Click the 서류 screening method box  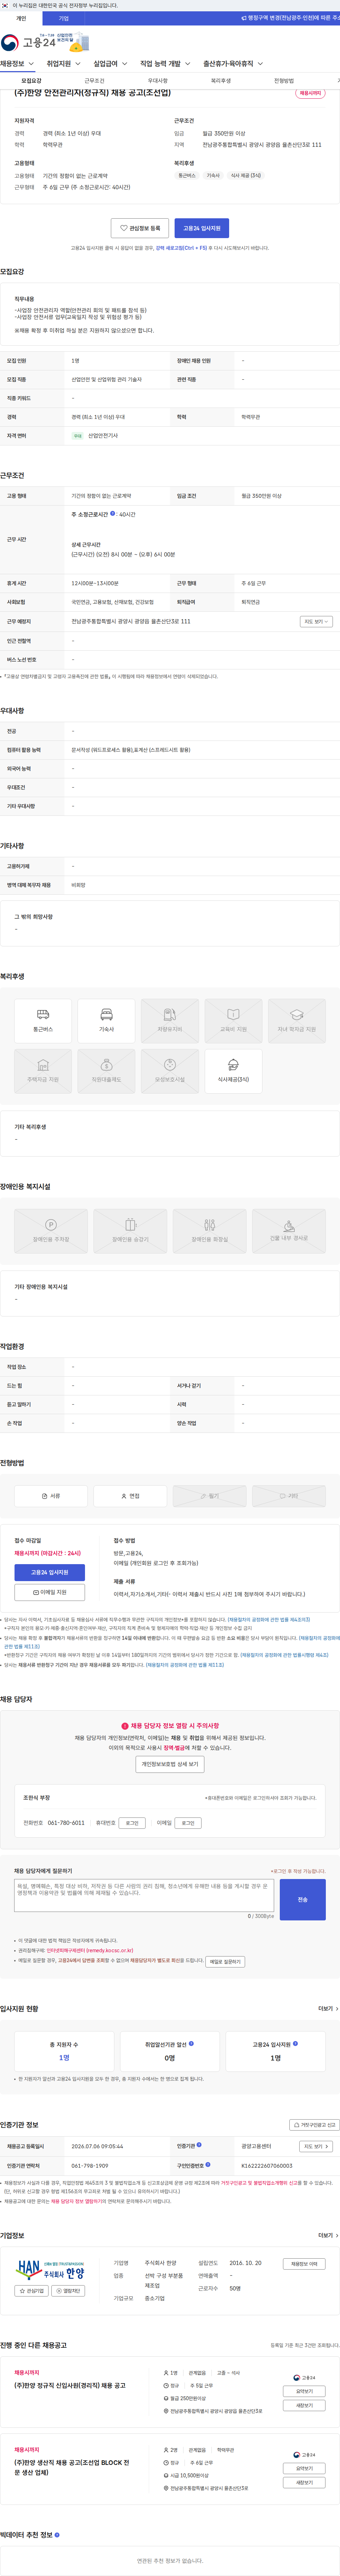click(x=51, y=1496)
